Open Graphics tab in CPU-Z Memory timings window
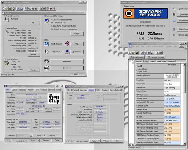Image resolution: width=188 pixels, height=150 pixels. (105, 90)
